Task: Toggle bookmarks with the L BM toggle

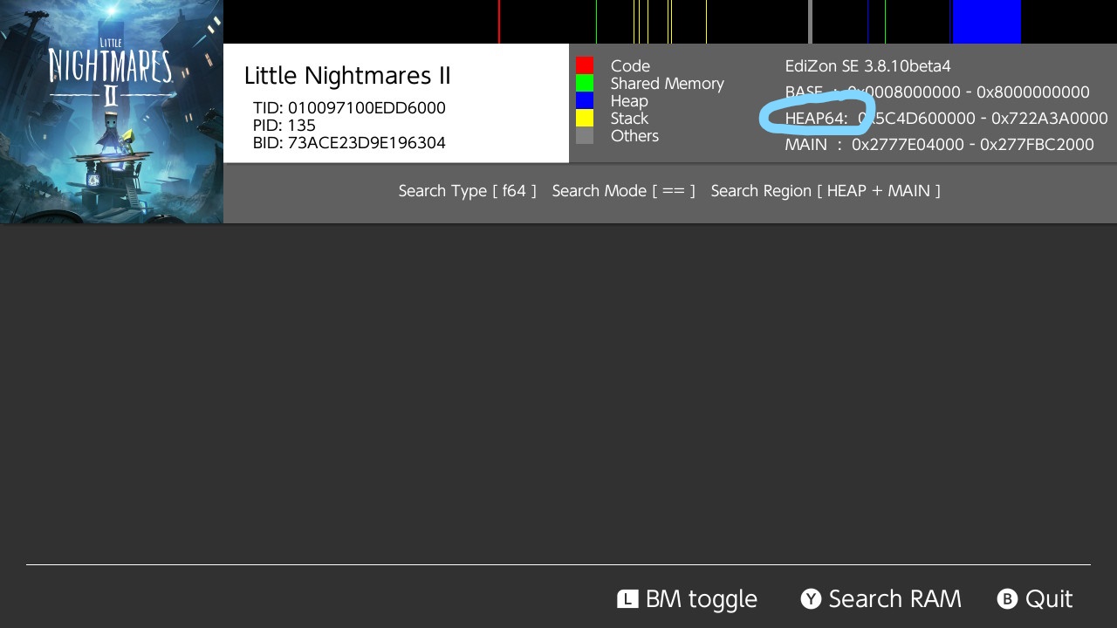Action: [688, 599]
